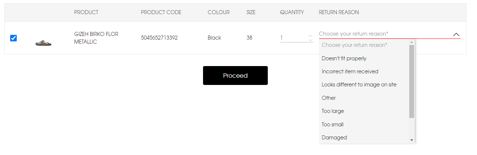This screenshot has height=155, width=477.
Task: Click the GIZEH BIRKO FLOR METALLIC product name
Action: coord(96,38)
